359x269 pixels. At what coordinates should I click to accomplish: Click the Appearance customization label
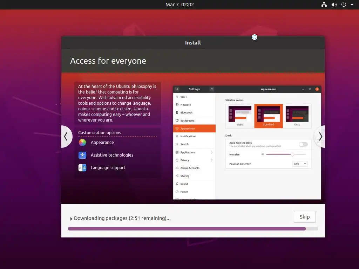tap(102, 143)
